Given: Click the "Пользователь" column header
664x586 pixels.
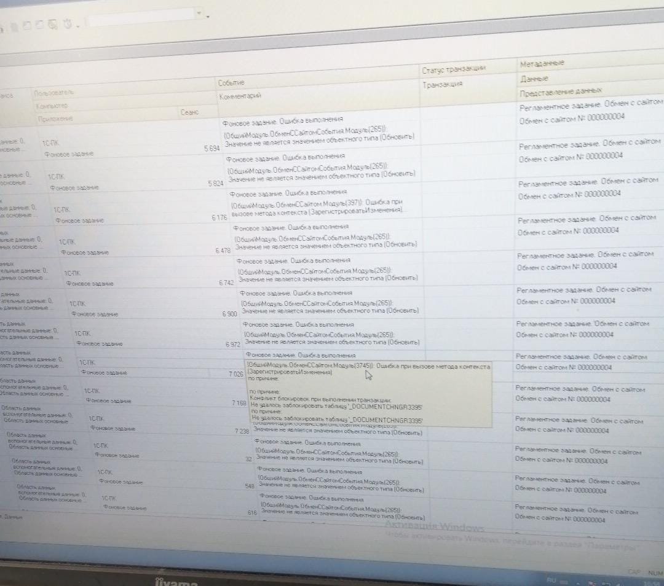Looking at the screenshot, I should click(x=53, y=92).
